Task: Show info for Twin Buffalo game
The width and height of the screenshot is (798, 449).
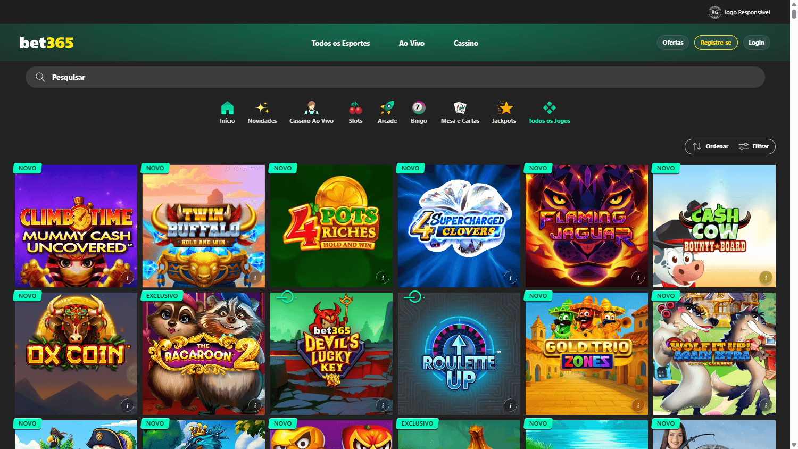Action: coord(255,278)
